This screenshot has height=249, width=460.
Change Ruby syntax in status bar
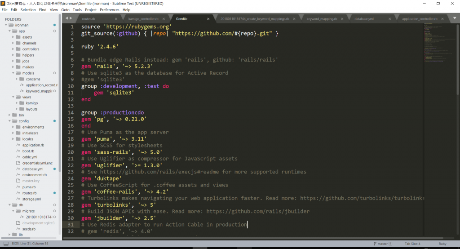click(442, 244)
